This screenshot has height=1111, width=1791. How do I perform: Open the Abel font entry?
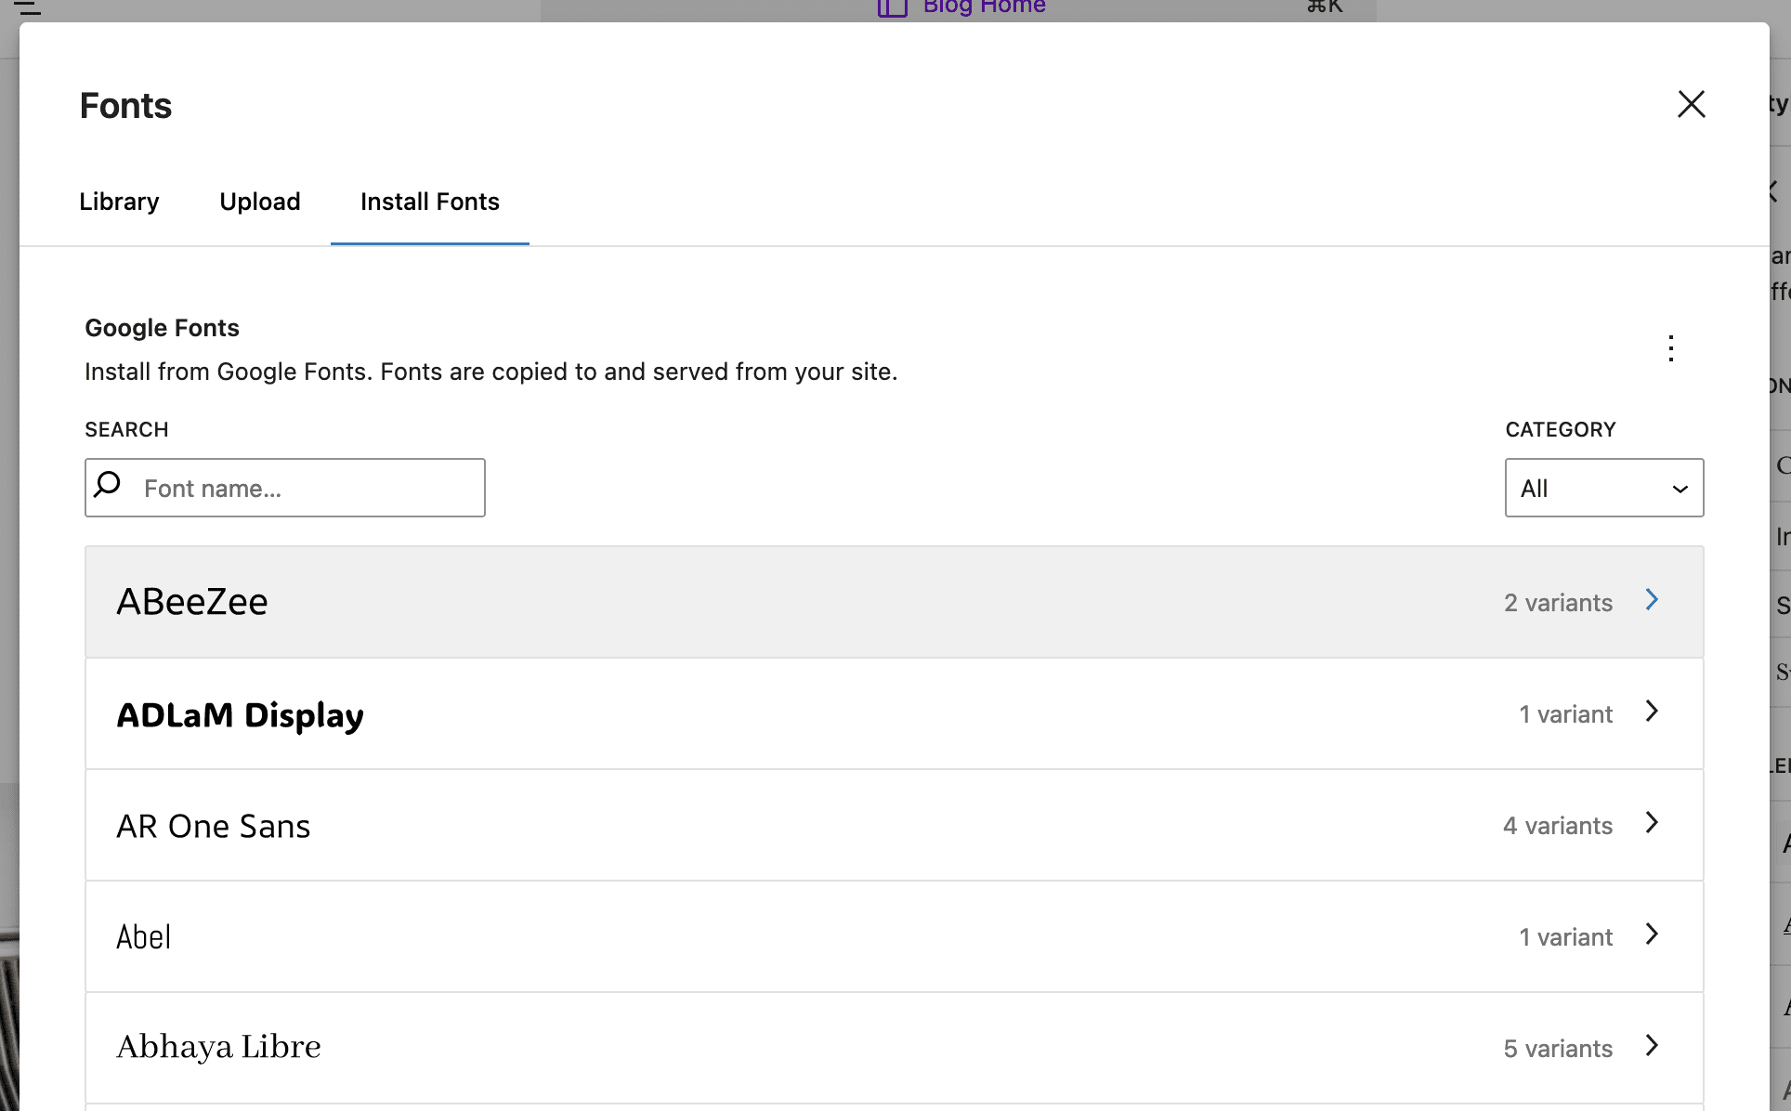(x=144, y=936)
